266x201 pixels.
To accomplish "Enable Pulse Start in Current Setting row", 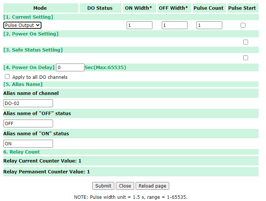I will [x=243, y=25].
